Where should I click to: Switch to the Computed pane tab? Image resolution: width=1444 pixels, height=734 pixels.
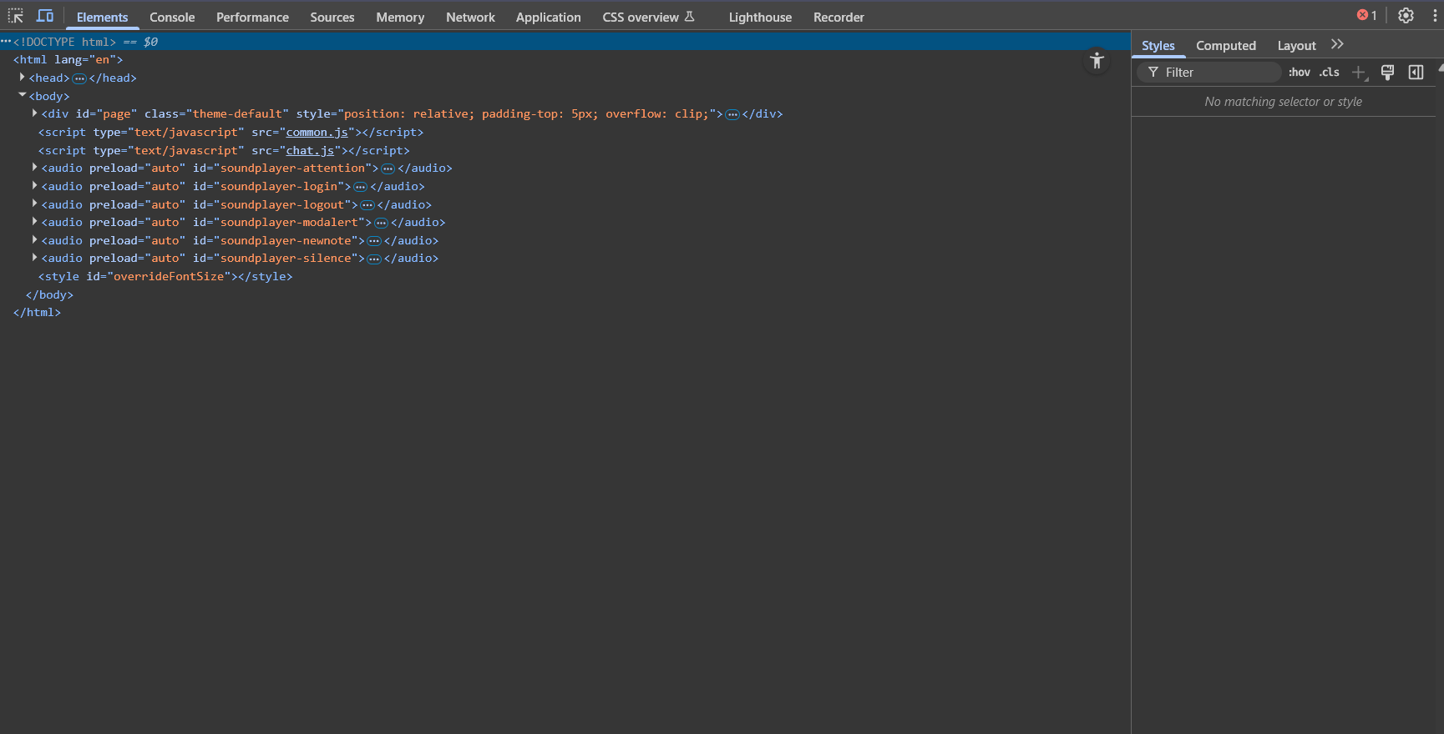(x=1225, y=46)
